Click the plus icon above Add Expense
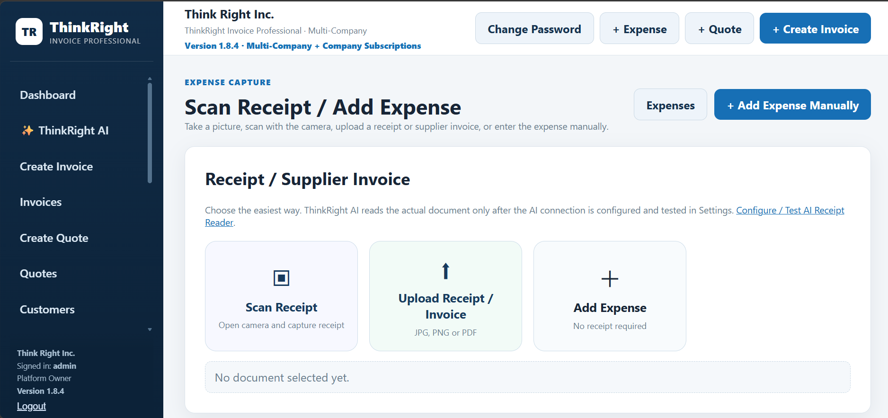 [x=610, y=279]
